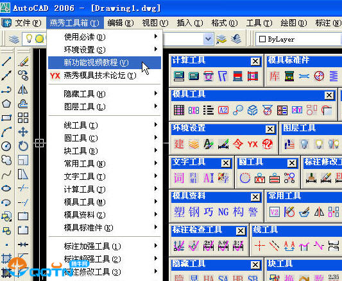The image size is (342, 281).
Task: Click the ByLayer color swatch box
Action: (x=262, y=39)
